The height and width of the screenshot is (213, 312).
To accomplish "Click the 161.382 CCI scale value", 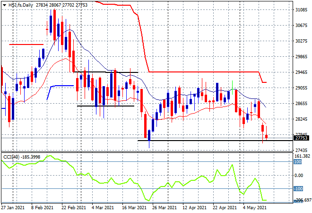I will (302, 156).
